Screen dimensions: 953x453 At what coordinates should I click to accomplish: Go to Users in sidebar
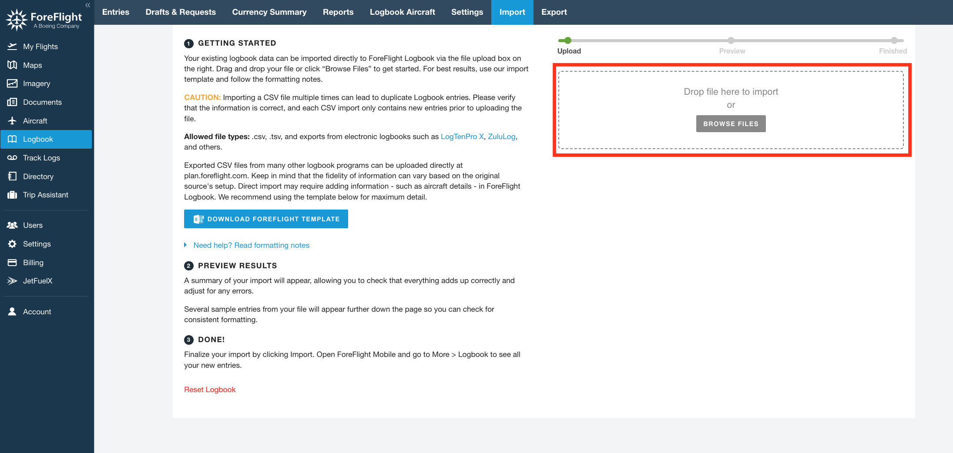click(46, 225)
